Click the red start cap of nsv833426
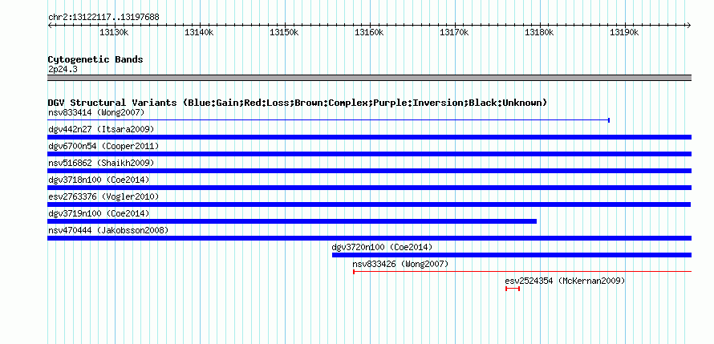This screenshot has height=344, width=714. (354, 272)
